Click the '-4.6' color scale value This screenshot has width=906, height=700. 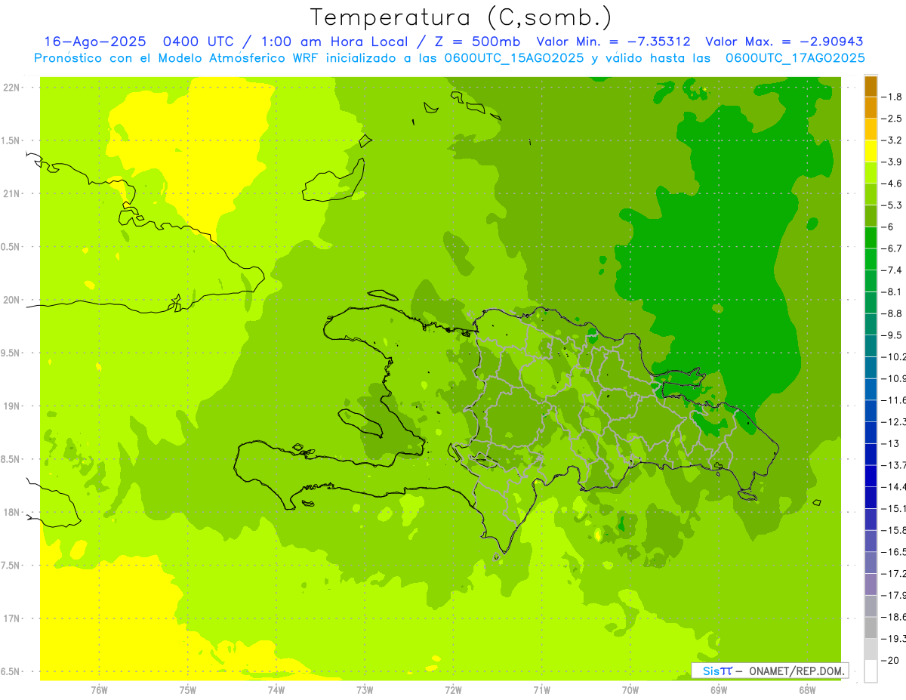[892, 183]
